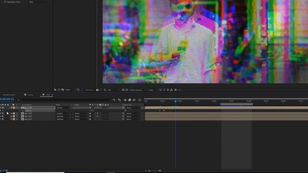Screen dimensions: 308x173
Task: Click parent pick whip on layer 3
Action: coord(123,116)
